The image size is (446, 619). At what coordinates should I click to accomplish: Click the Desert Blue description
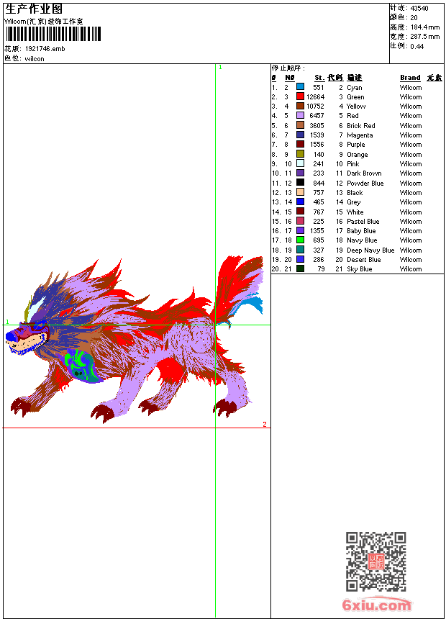pyautogui.click(x=363, y=260)
